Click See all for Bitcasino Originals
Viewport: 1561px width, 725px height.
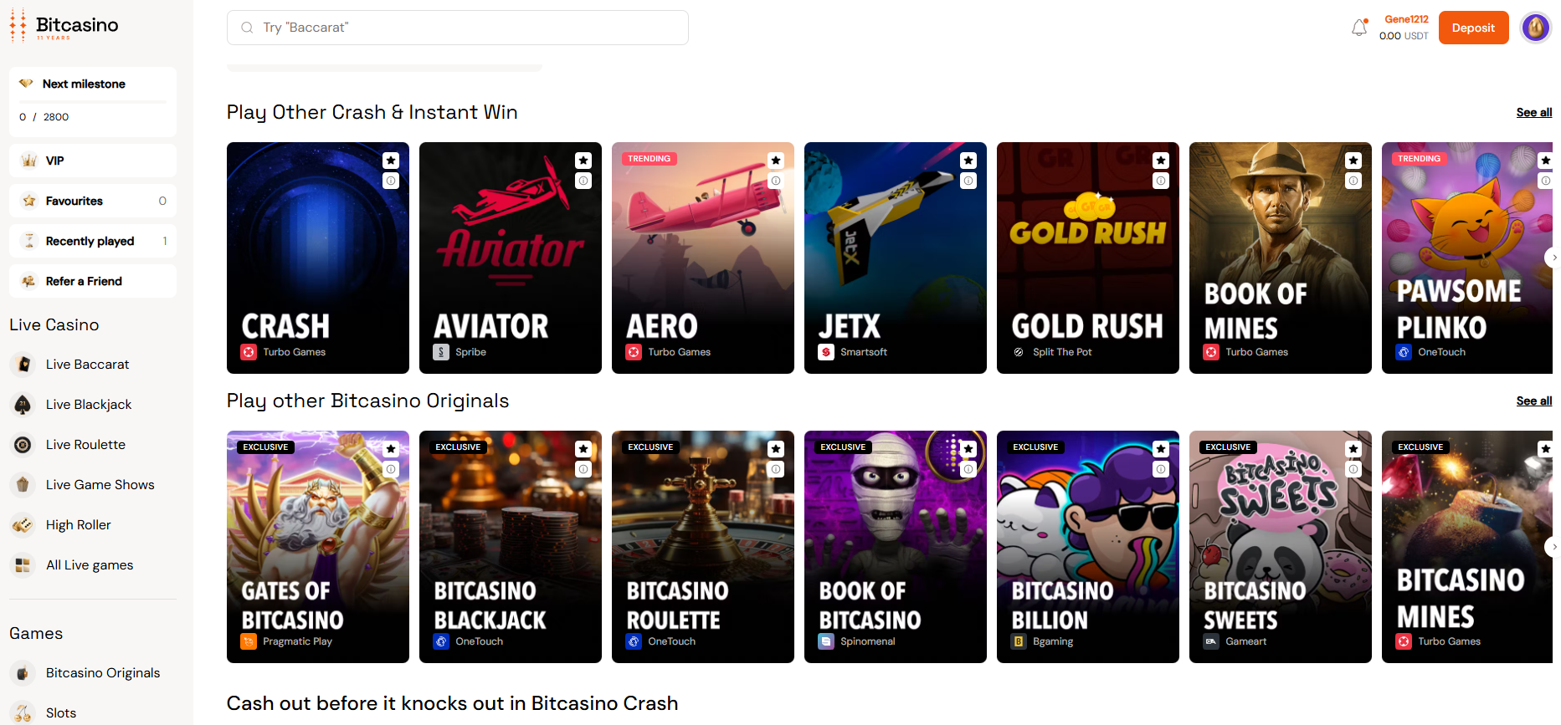click(1533, 401)
